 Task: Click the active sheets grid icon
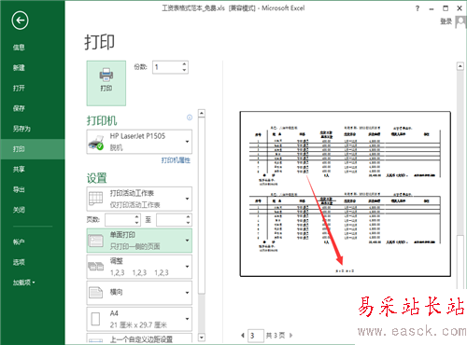[95, 199]
